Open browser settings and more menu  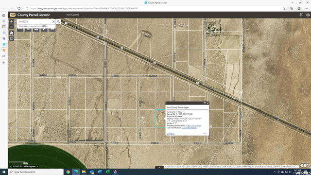click(307, 8)
